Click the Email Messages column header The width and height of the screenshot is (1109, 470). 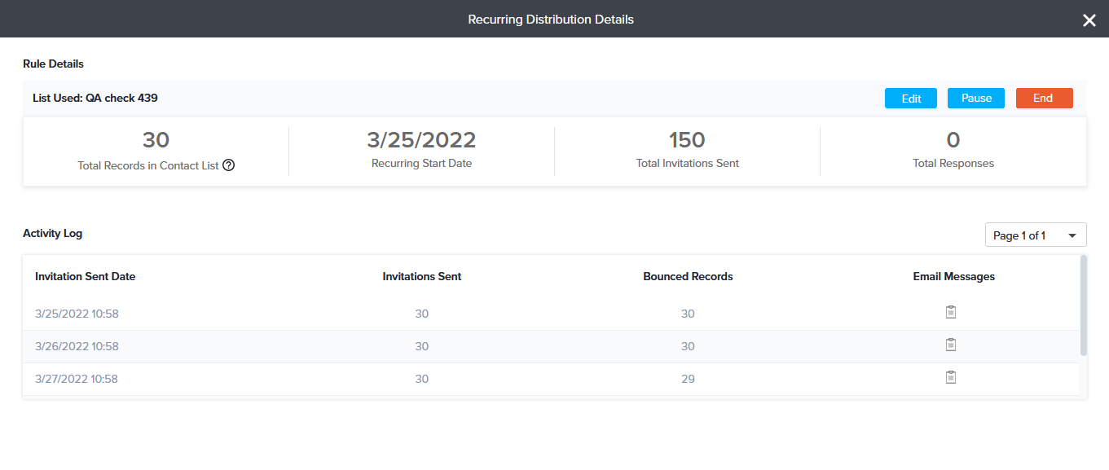(953, 276)
